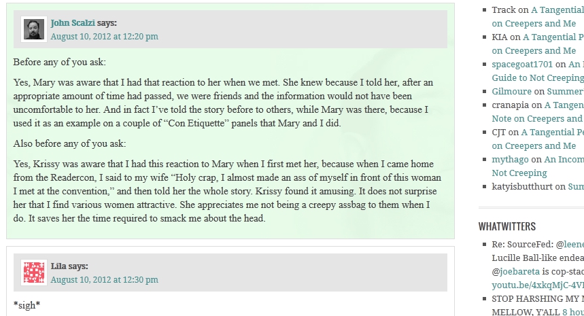Open the Summer link beside Gilmoure
The image size is (584, 316).
(566, 92)
